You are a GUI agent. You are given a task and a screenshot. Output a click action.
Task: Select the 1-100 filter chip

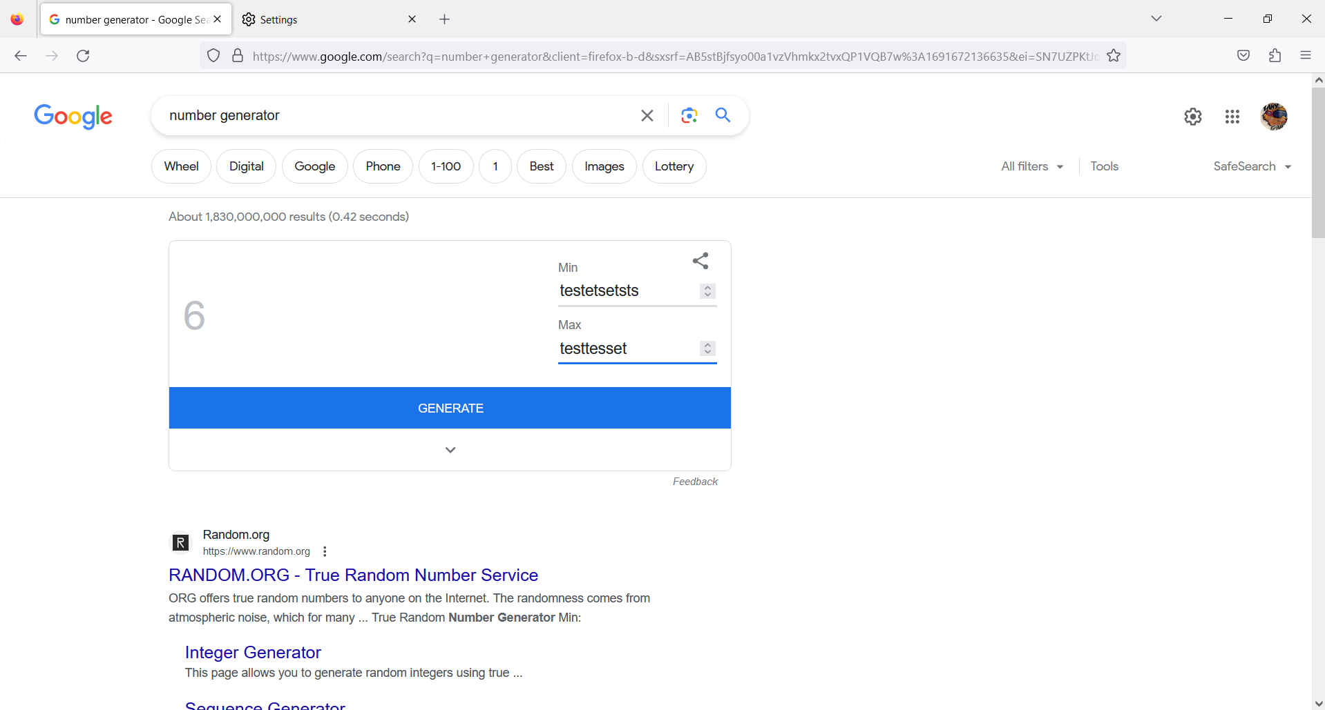pos(446,166)
